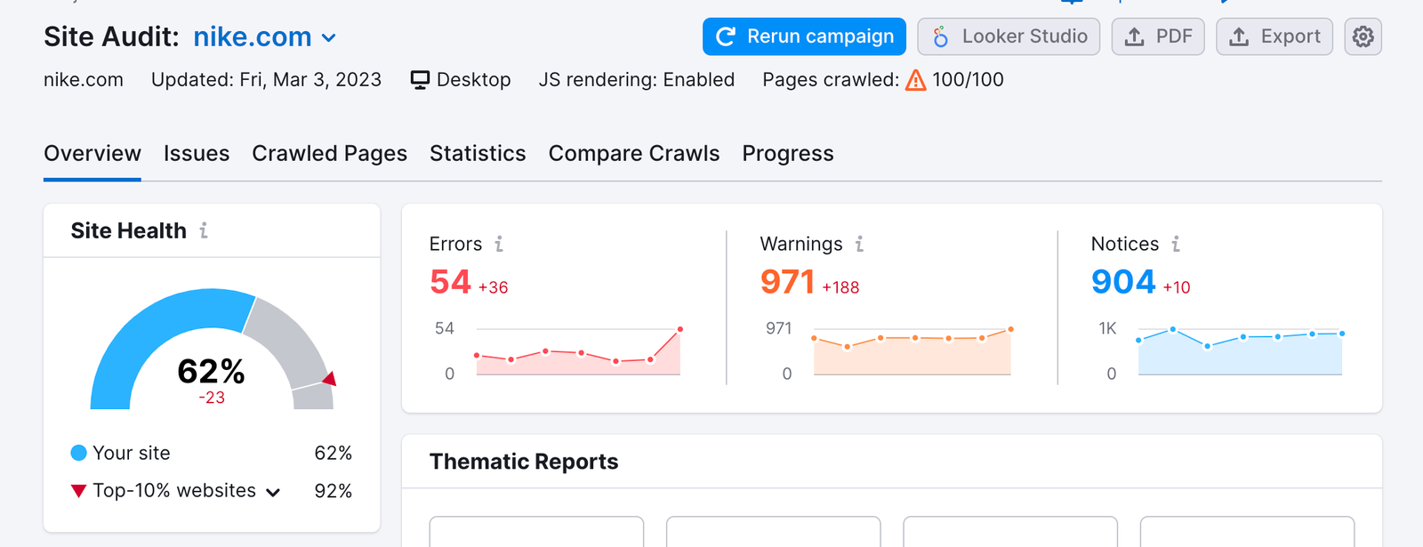This screenshot has width=1423, height=547.
Task: Click the Site Health info icon
Action: click(204, 230)
